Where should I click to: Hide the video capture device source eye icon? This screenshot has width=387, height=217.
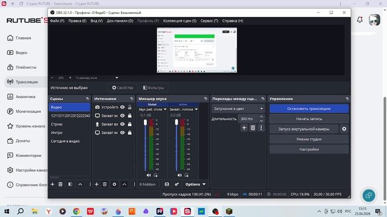point(122,107)
